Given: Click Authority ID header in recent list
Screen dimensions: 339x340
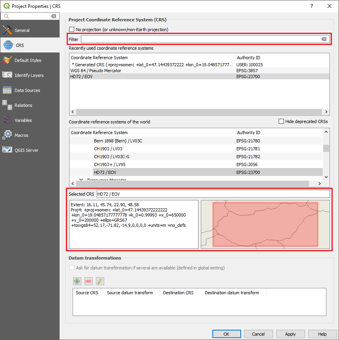Looking at the screenshot, I should [282, 58].
